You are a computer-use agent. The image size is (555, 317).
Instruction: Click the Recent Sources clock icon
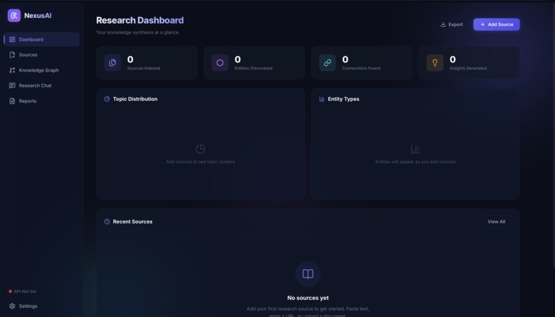click(x=107, y=221)
